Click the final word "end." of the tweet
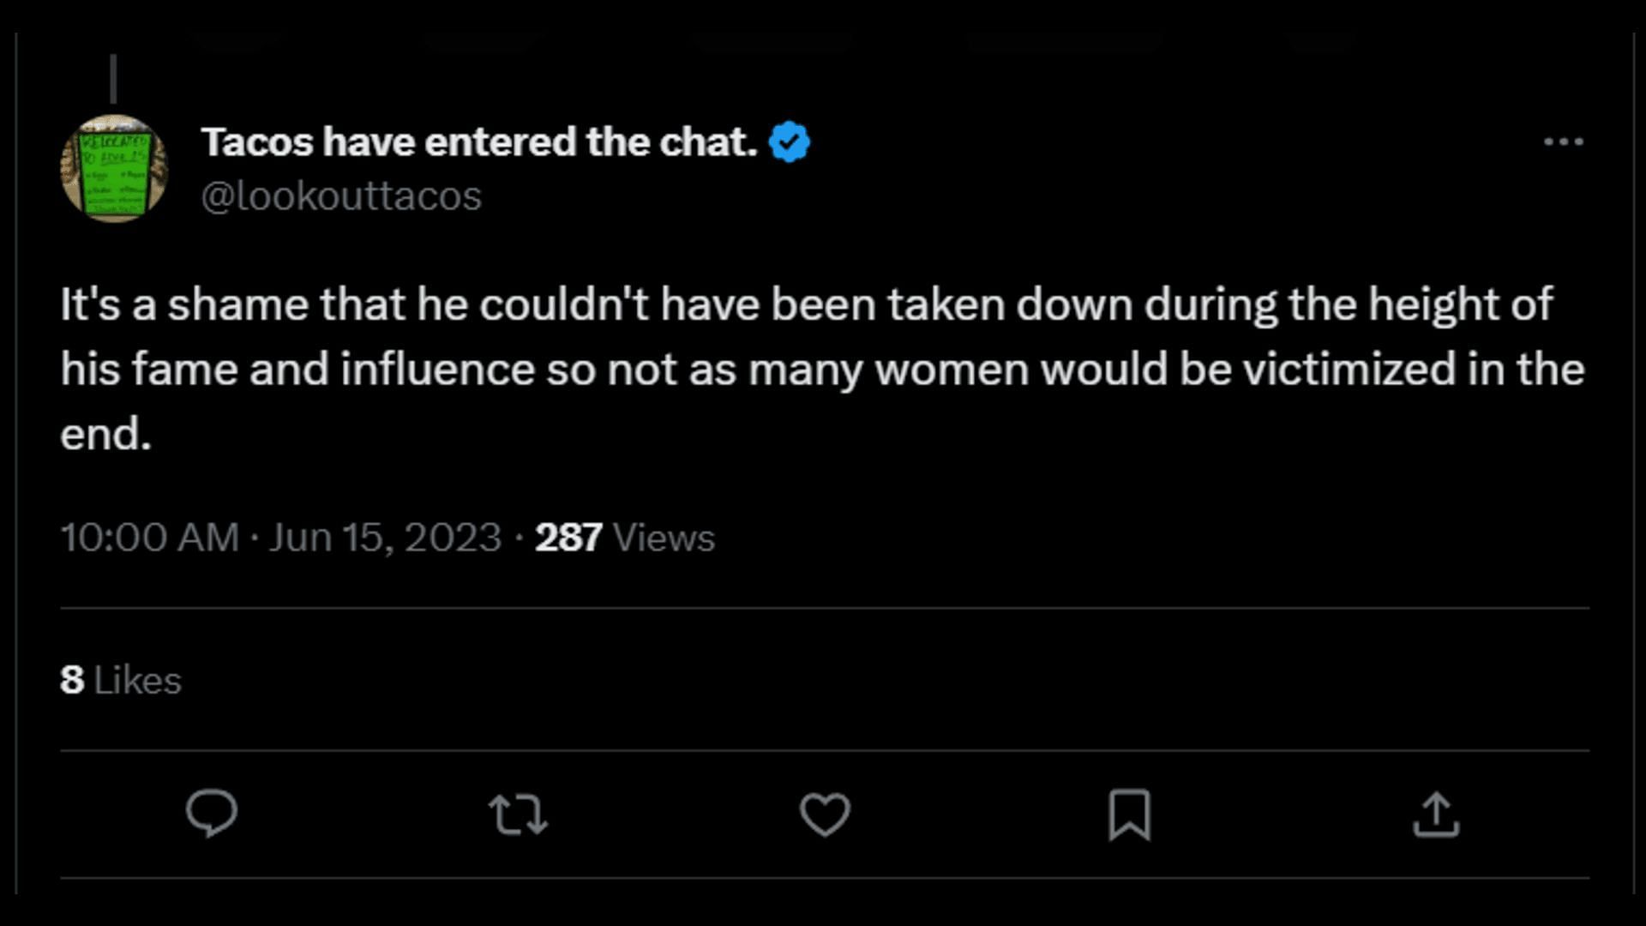The width and height of the screenshot is (1646, 926). 105,434
